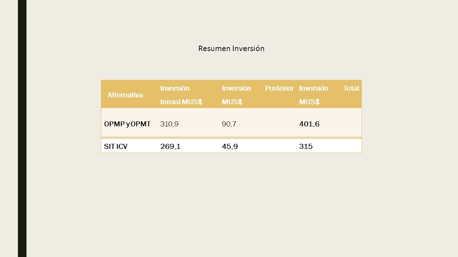Image resolution: width=458 pixels, height=257 pixels.
Task: Click the word Total in header
Action: coord(351,88)
